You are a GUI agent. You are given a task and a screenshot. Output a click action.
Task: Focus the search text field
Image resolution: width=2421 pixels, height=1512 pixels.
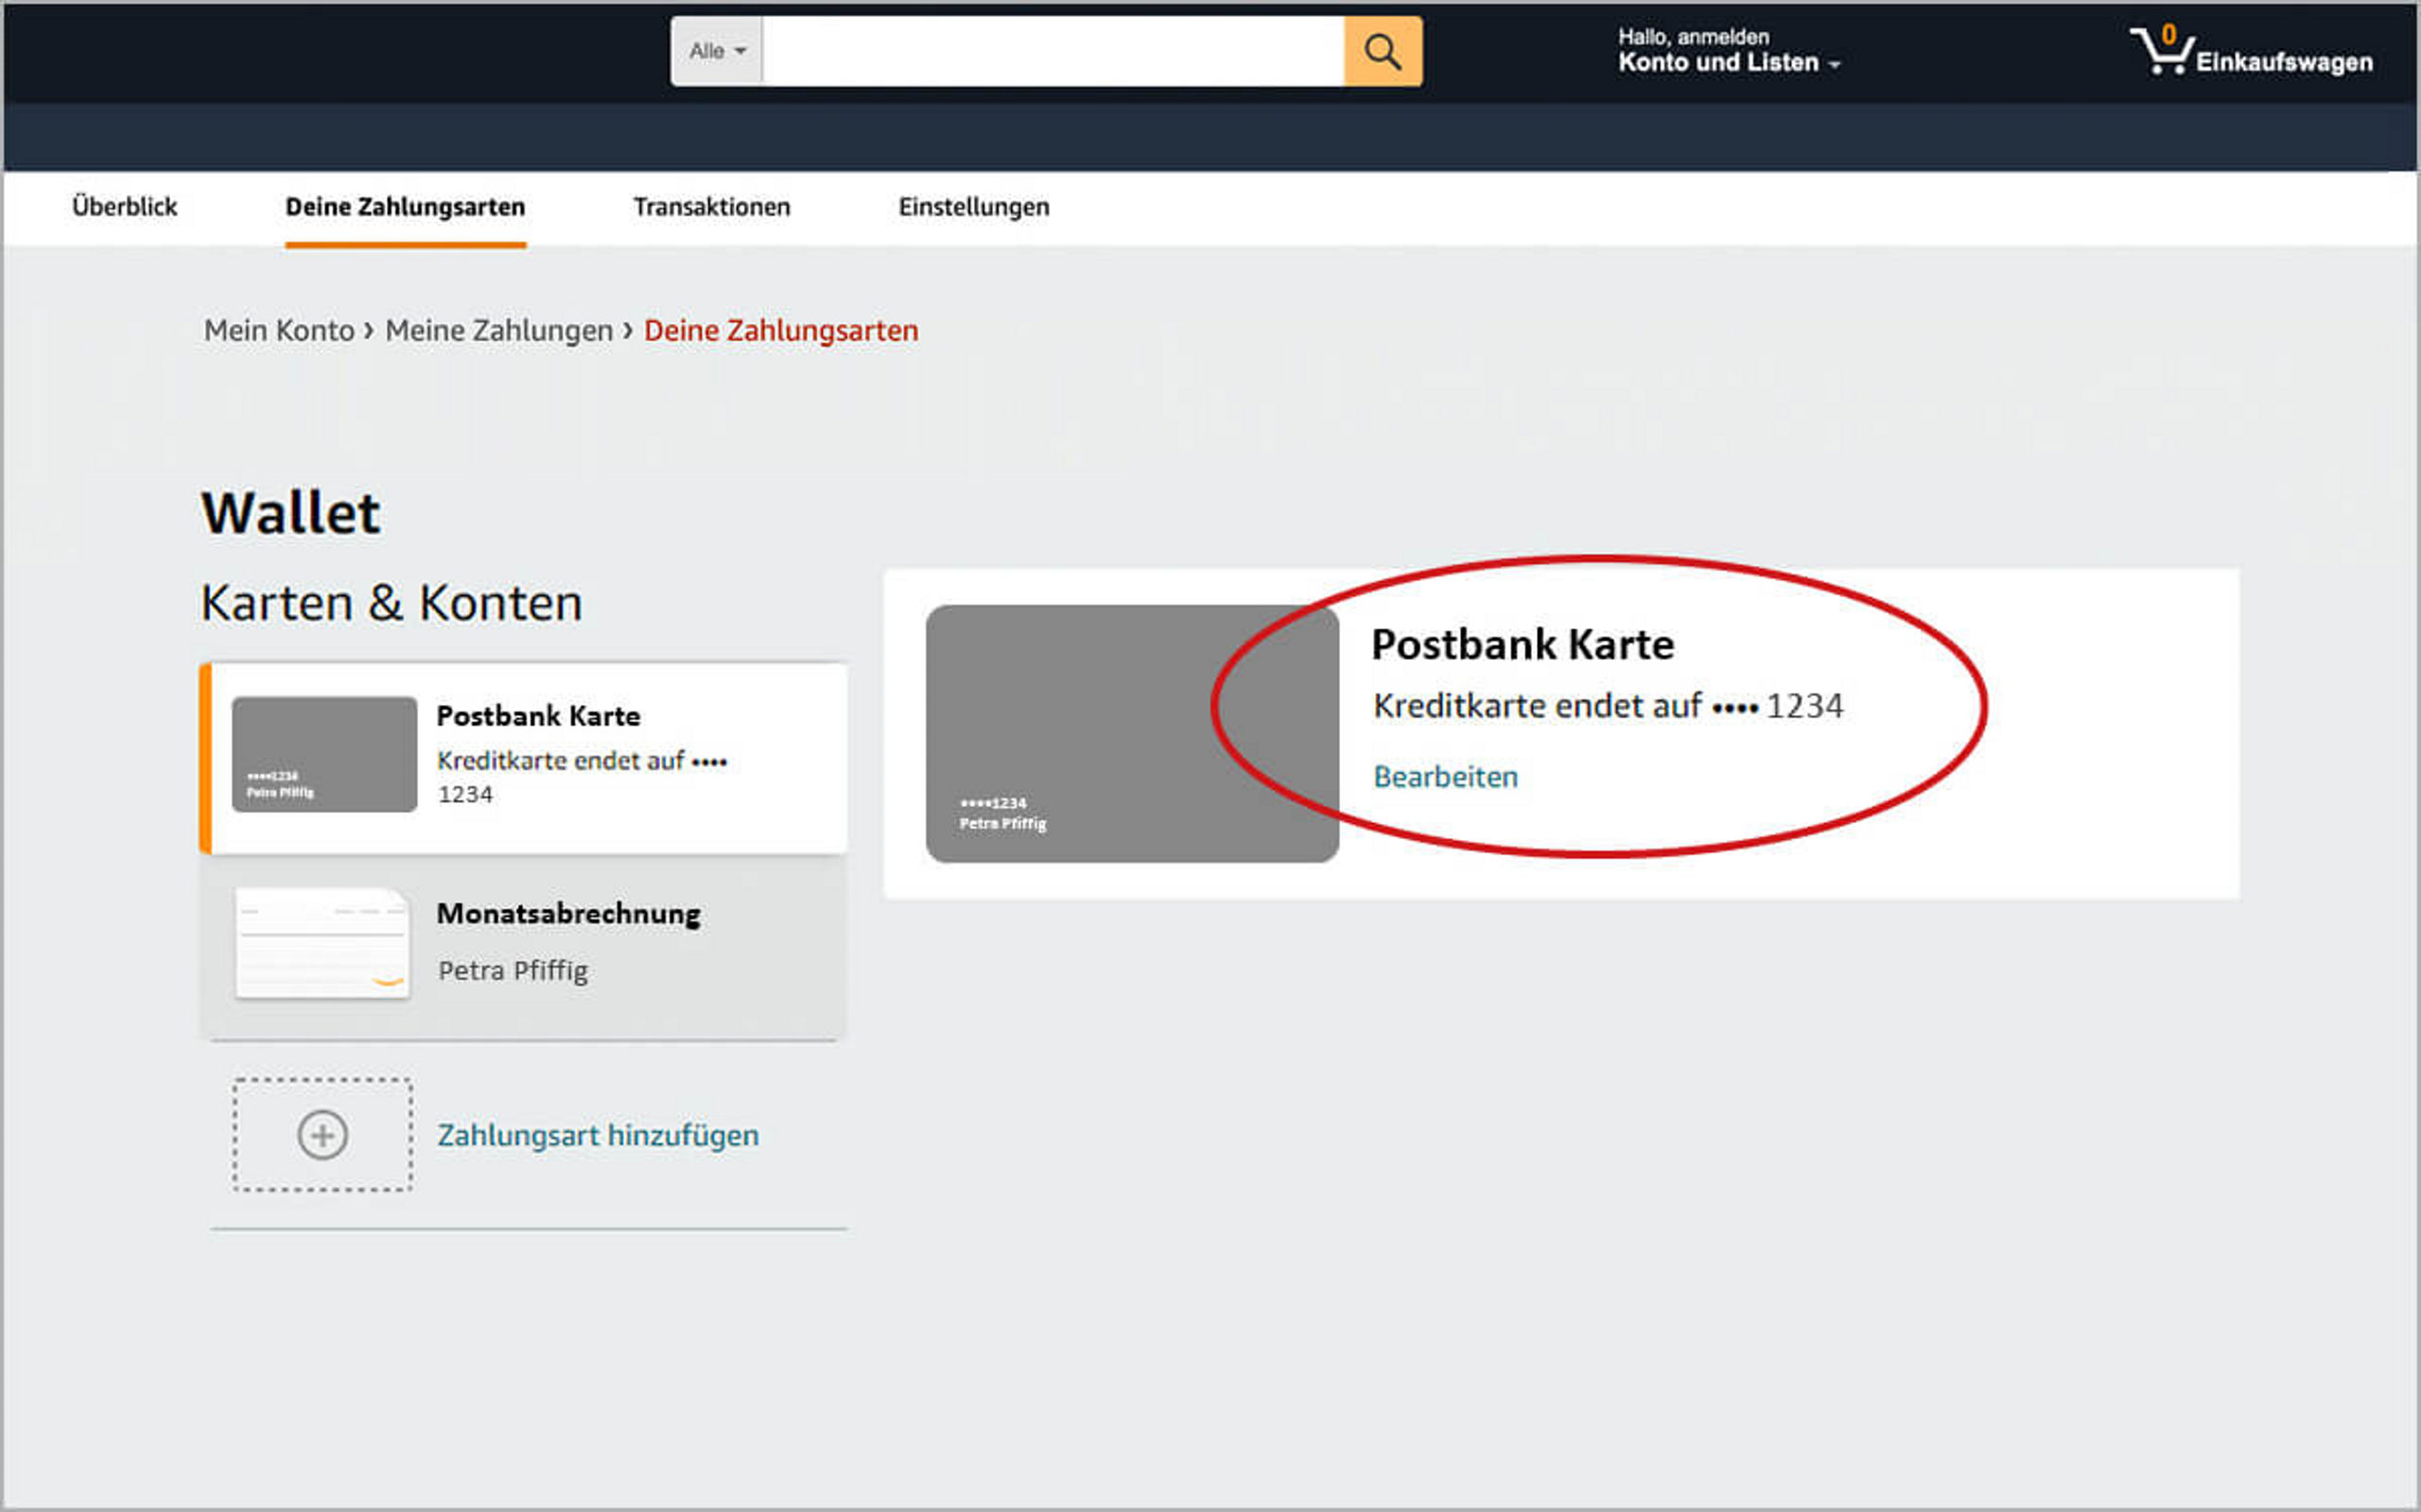(1051, 51)
